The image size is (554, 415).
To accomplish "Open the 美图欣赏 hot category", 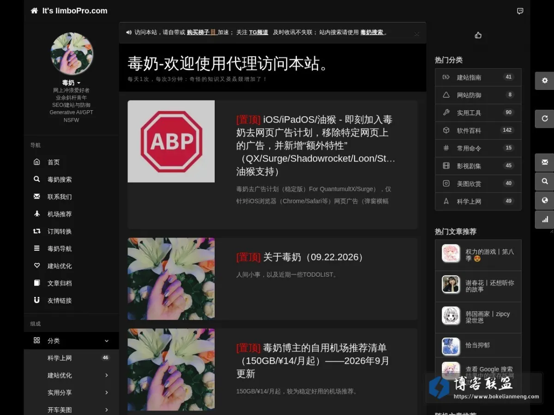I will click(478, 184).
